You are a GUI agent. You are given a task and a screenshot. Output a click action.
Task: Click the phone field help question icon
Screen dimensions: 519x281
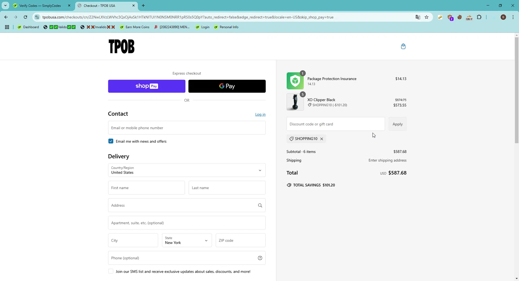pos(260,258)
